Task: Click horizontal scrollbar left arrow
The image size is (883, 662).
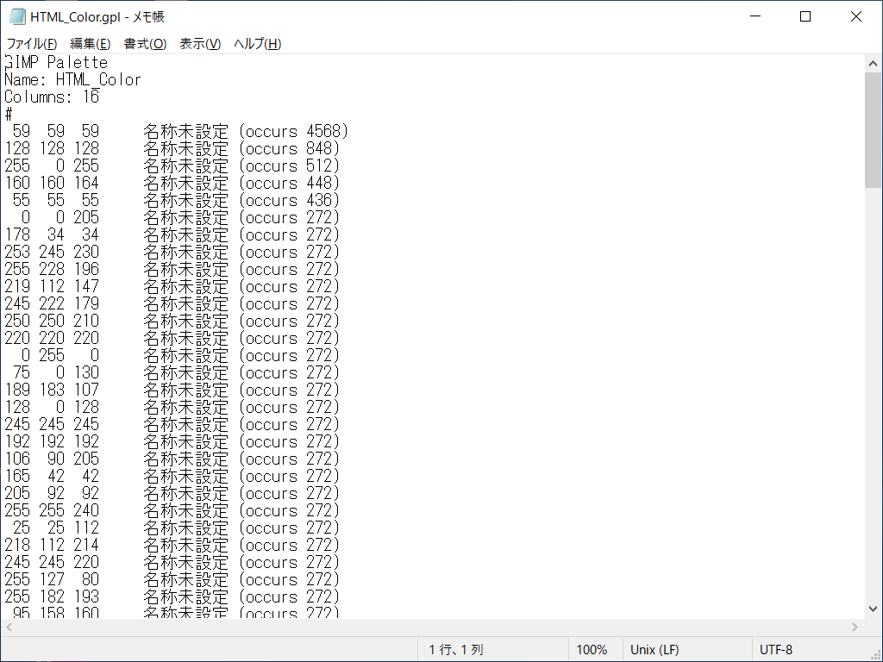Action: click(x=9, y=628)
